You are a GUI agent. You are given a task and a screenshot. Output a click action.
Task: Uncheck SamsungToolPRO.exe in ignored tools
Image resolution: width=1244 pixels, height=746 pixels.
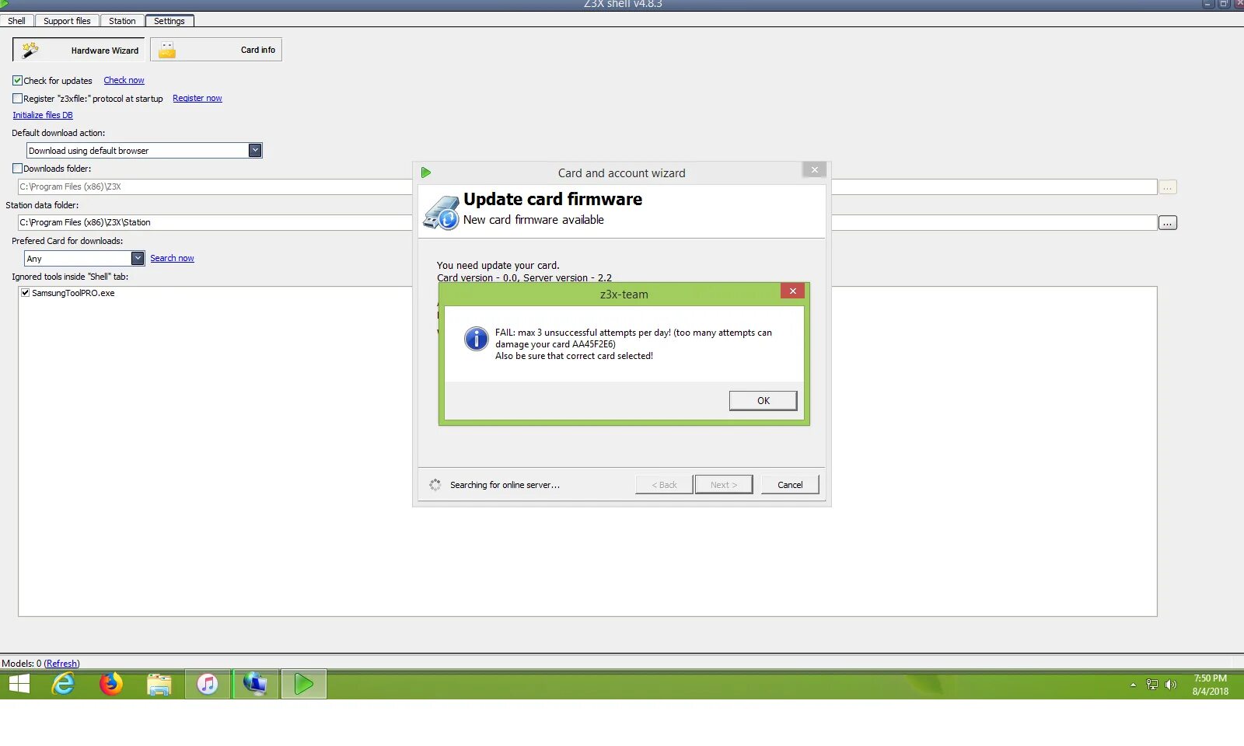click(25, 293)
